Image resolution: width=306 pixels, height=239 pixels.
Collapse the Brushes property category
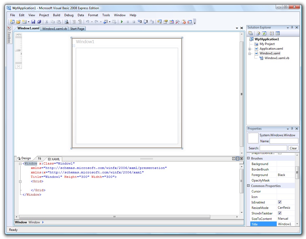(x=248, y=158)
